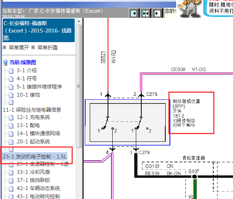Click sidebar scrollbar up arrow
This screenshot has height=199, width=233.
pos(79,21)
